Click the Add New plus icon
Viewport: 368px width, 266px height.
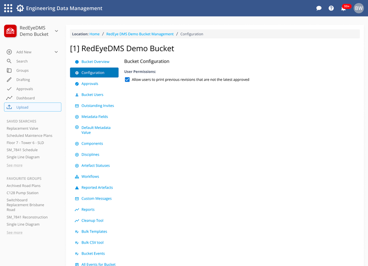9,52
